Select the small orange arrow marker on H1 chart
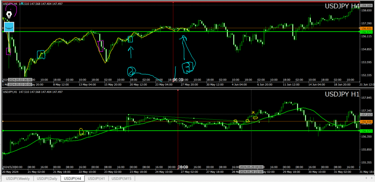 click(253, 112)
